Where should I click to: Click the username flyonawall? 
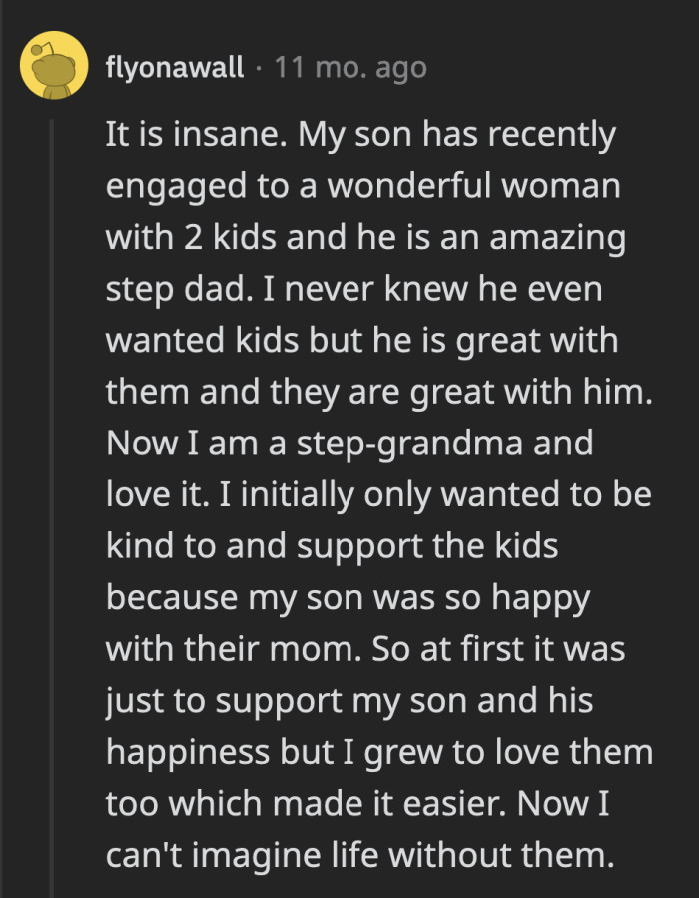[175, 68]
